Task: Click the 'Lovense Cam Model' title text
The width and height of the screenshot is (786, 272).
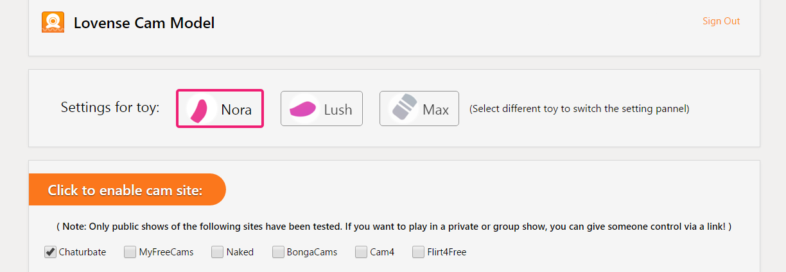Action: tap(144, 23)
